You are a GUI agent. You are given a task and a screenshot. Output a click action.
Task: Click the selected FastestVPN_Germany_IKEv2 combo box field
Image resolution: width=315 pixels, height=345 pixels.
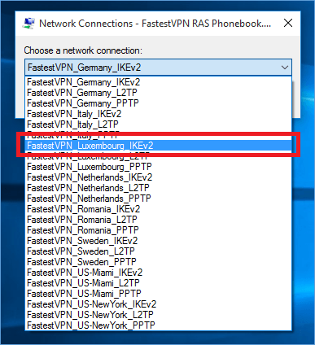158,68
